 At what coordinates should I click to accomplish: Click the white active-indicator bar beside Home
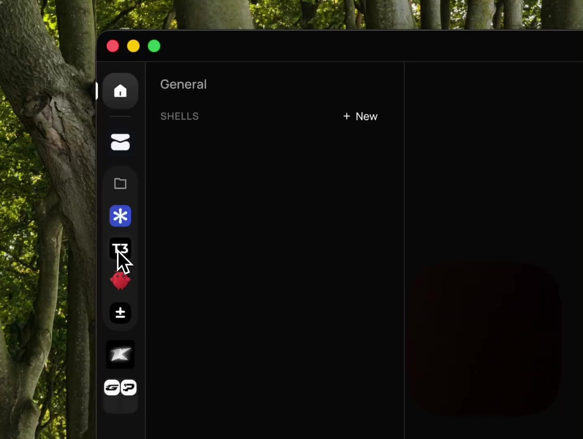coord(97,91)
